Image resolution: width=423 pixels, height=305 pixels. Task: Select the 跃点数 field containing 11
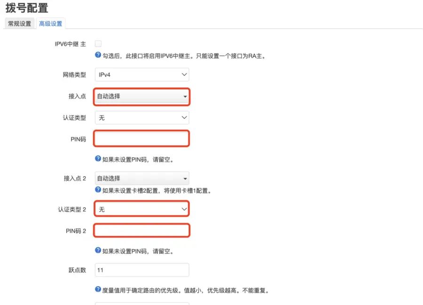(x=142, y=270)
